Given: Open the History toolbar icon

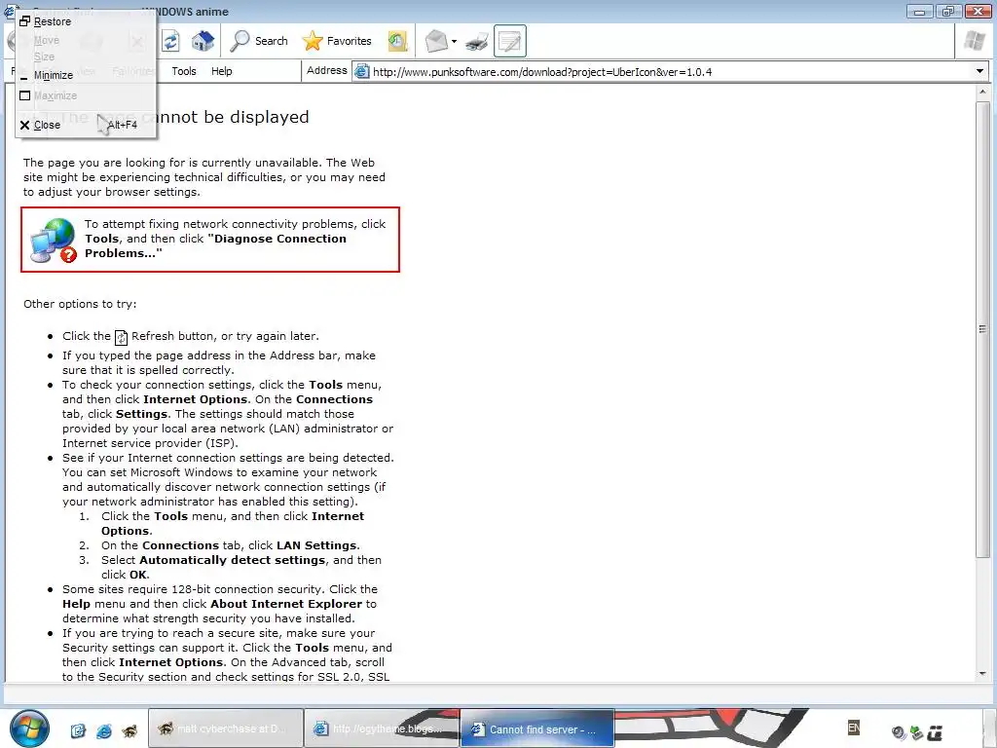Looking at the screenshot, I should coord(397,41).
